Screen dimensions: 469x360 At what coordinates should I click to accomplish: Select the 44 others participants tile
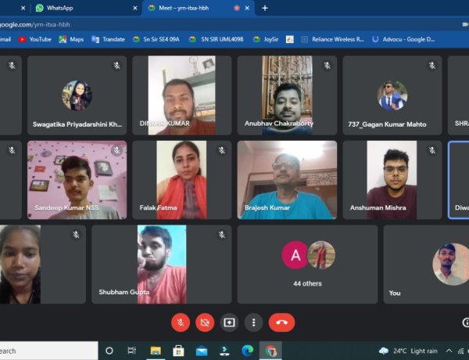307,264
